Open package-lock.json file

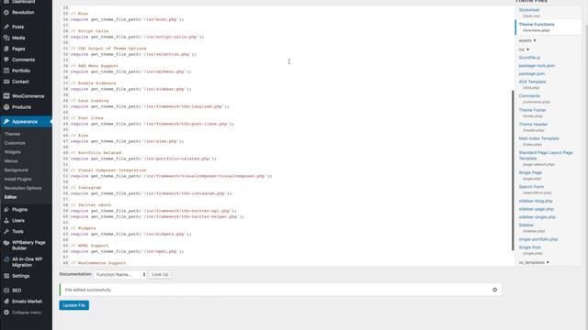(537, 65)
